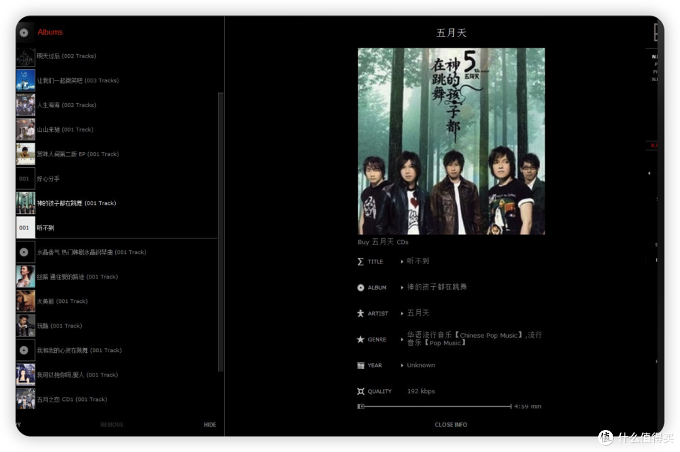The image size is (680, 452).
Task: Expand the TITLE field arrow
Action: pos(402,262)
